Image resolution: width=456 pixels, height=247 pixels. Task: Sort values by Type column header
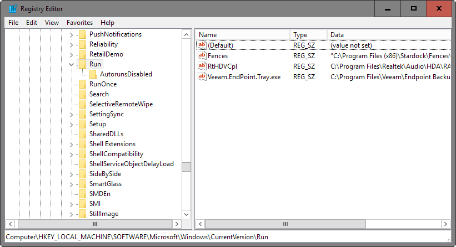pos(309,35)
